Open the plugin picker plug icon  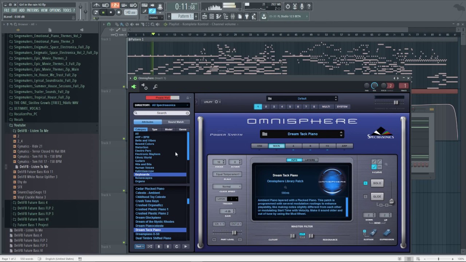pyautogui.click(x=247, y=16)
